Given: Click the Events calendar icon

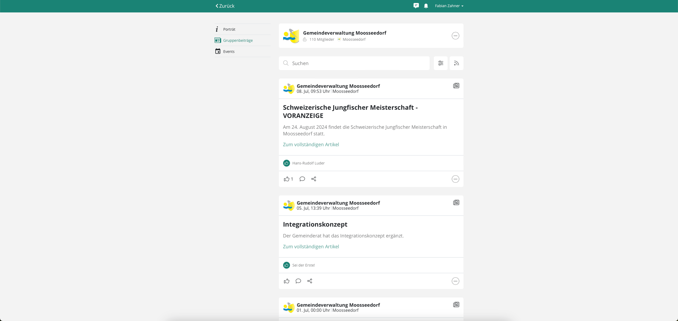Looking at the screenshot, I should point(218,51).
